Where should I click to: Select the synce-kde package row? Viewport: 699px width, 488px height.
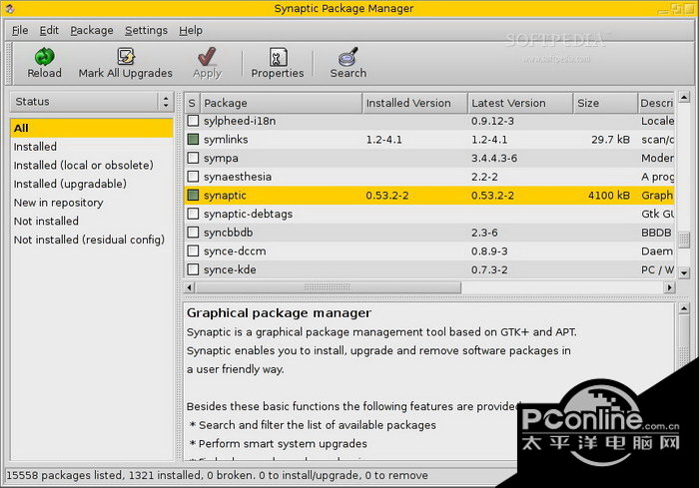coord(429,270)
